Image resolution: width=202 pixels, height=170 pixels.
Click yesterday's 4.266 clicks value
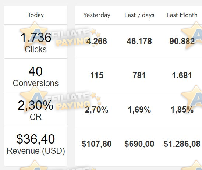coord(97,41)
